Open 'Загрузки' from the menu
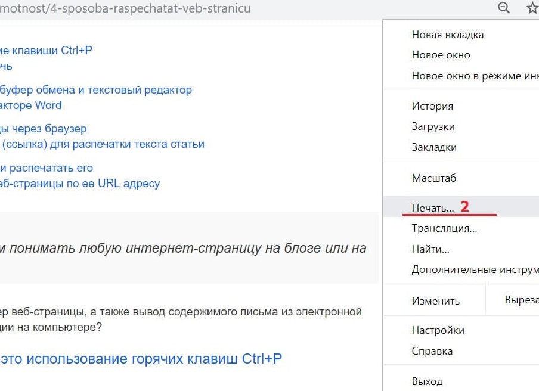The height and width of the screenshot is (391, 539). (461, 126)
